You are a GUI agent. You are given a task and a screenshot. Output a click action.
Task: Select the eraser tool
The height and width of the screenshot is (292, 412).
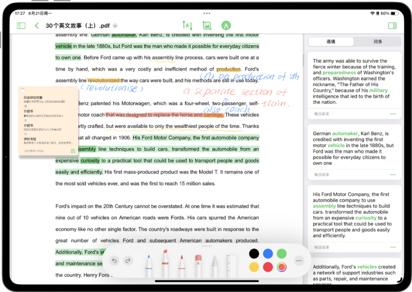(x=198, y=265)
